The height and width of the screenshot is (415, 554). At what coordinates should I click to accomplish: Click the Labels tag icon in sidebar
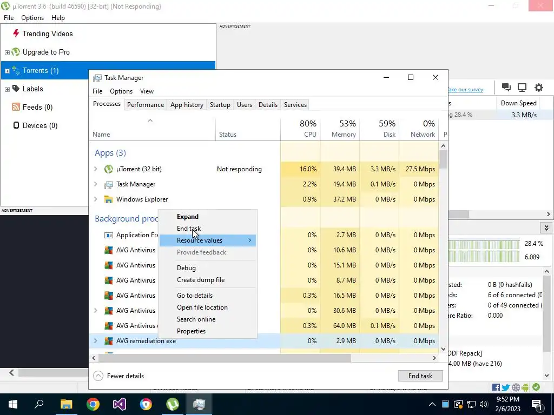pyautogui.click(x=16, y=88)
